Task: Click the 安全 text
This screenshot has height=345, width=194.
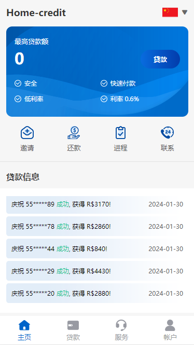Action: point(31,84)
